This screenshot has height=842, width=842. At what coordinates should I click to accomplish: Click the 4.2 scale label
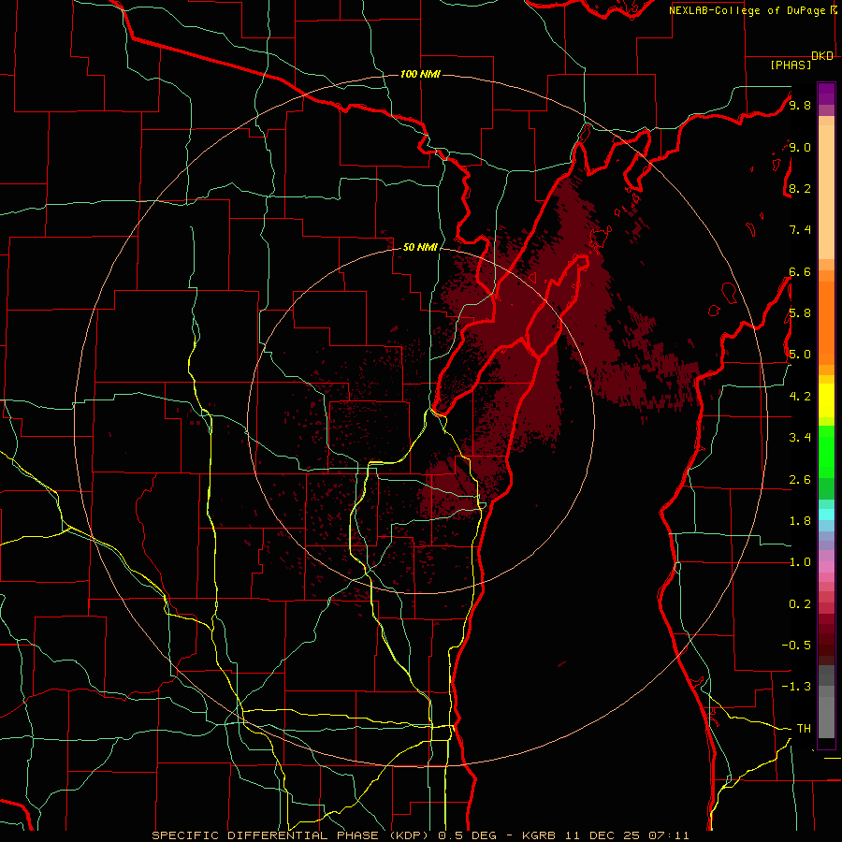coord(800,397)
